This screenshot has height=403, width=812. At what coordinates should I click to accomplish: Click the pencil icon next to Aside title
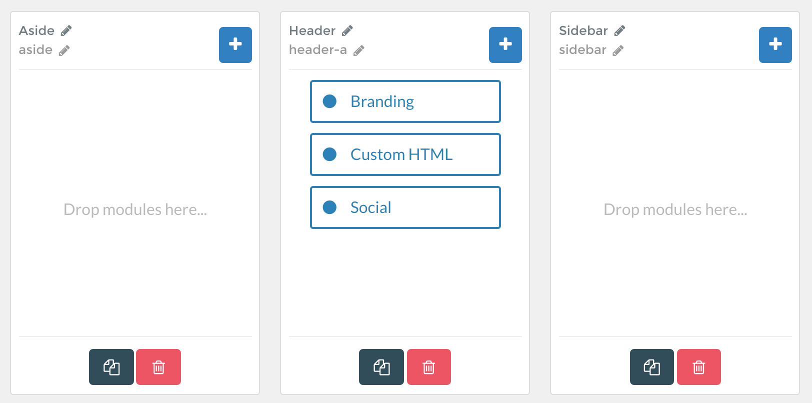66,31
